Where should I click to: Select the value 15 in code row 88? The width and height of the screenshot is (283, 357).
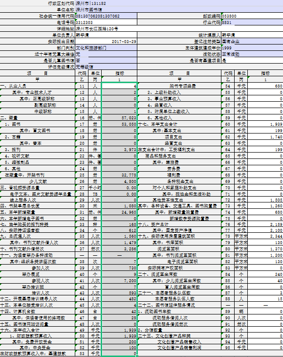click(265, 299)
